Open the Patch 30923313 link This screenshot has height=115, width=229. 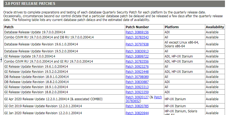pos(137,87)
